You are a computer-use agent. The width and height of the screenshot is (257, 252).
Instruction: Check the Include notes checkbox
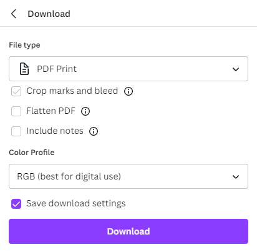click(16, 131)
